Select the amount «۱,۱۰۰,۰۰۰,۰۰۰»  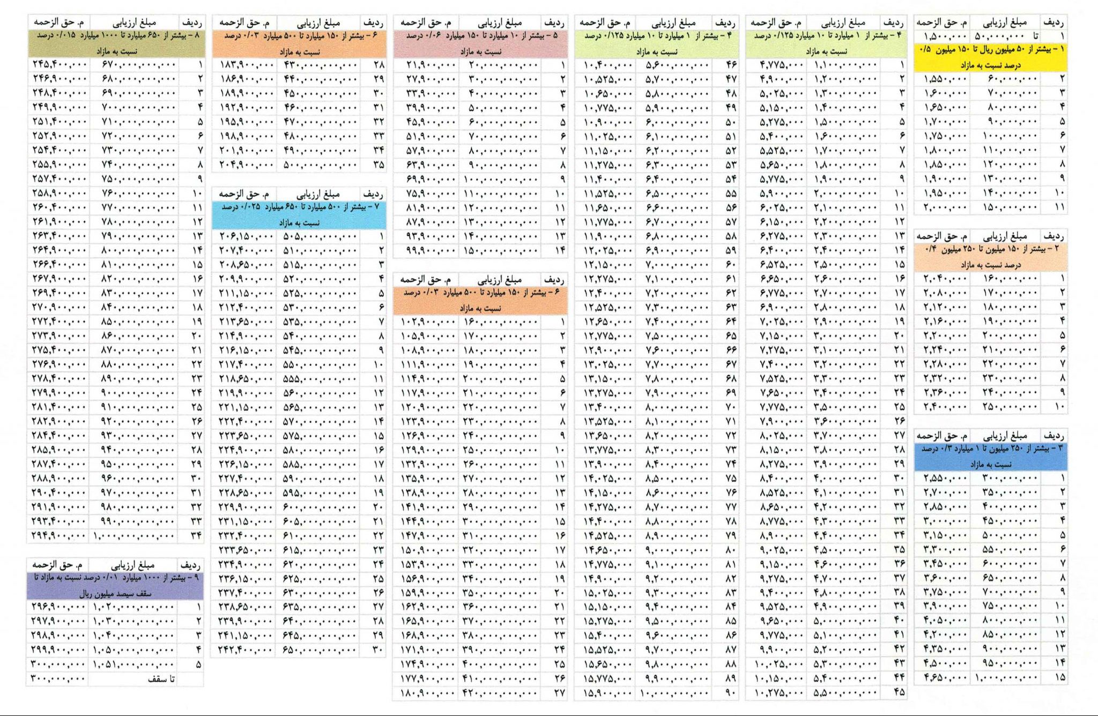click(845, 64)
